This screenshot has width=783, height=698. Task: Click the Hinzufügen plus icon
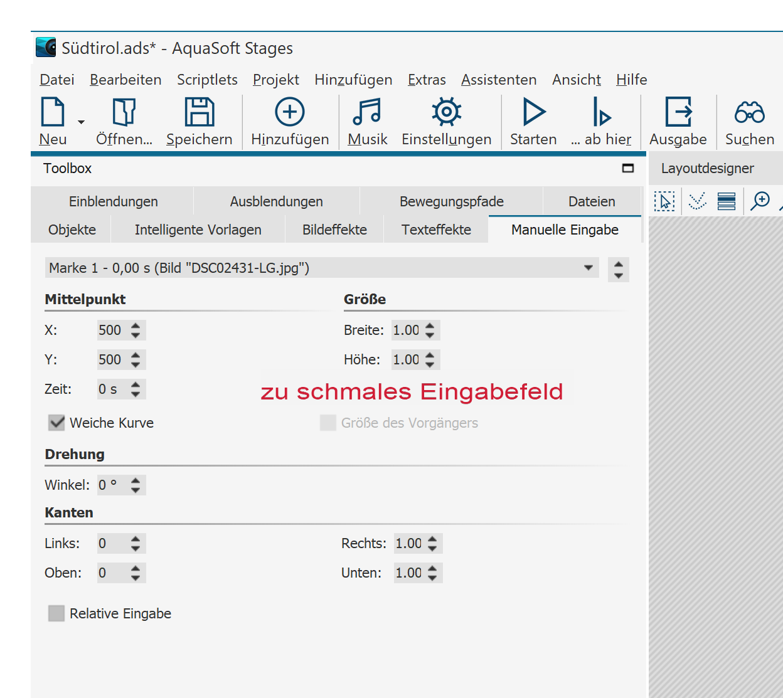[290, 112]
